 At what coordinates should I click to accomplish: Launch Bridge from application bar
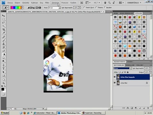click(x=82, y=3)
